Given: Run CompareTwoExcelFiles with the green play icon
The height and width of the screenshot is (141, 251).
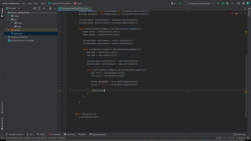Looking at the screenshot, I should [218, 4].
